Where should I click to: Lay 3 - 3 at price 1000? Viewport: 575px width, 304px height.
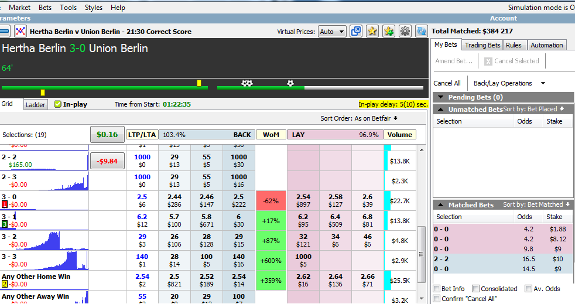303,260
